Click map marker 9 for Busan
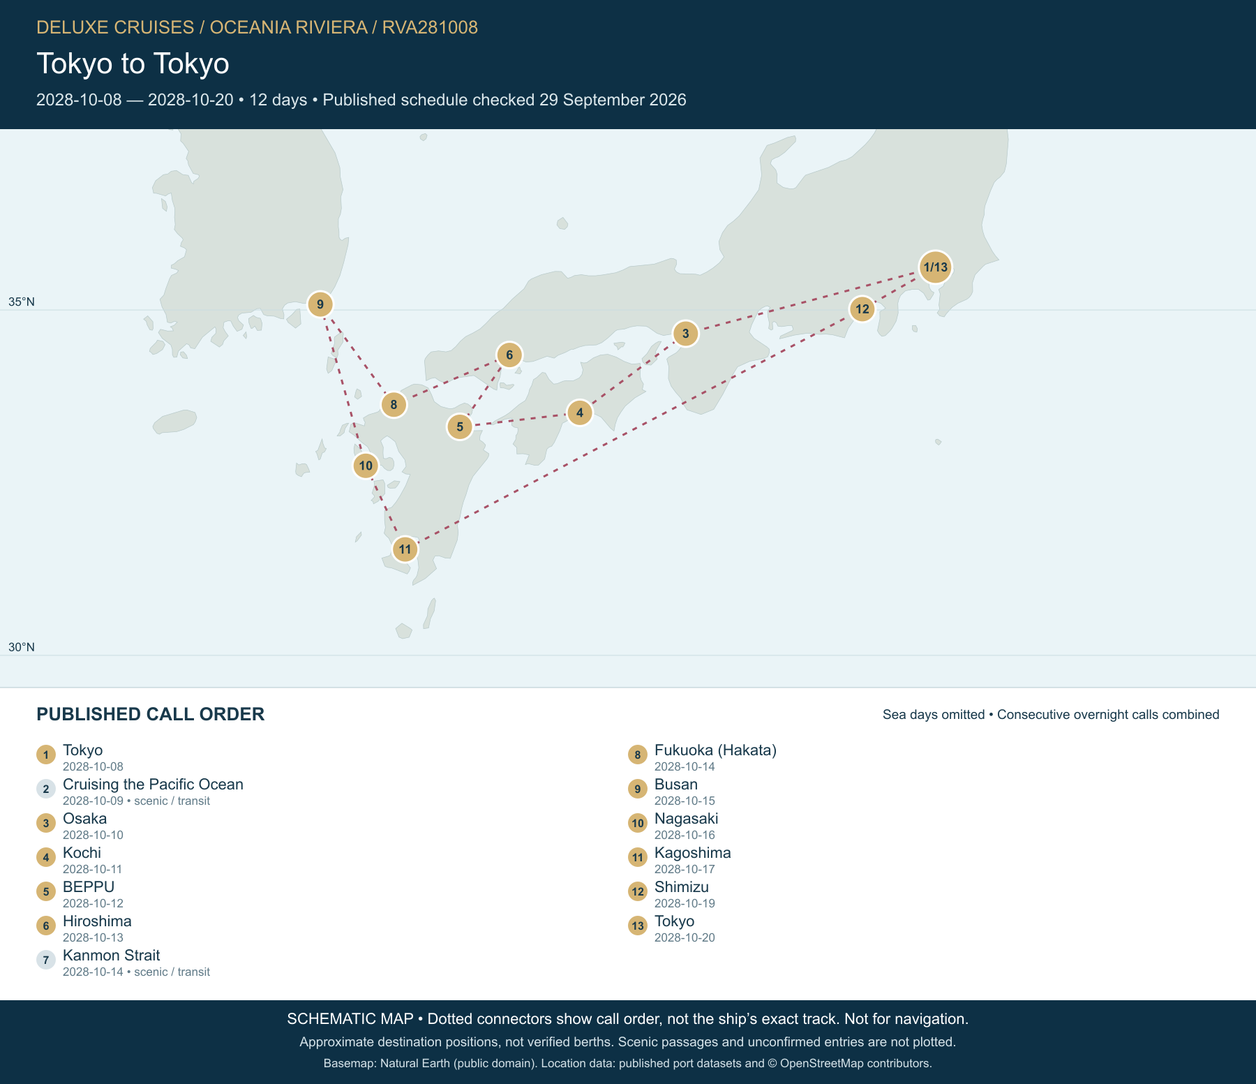The height and width of the screenshot is (1084, 1256). (x=320, y=304)
